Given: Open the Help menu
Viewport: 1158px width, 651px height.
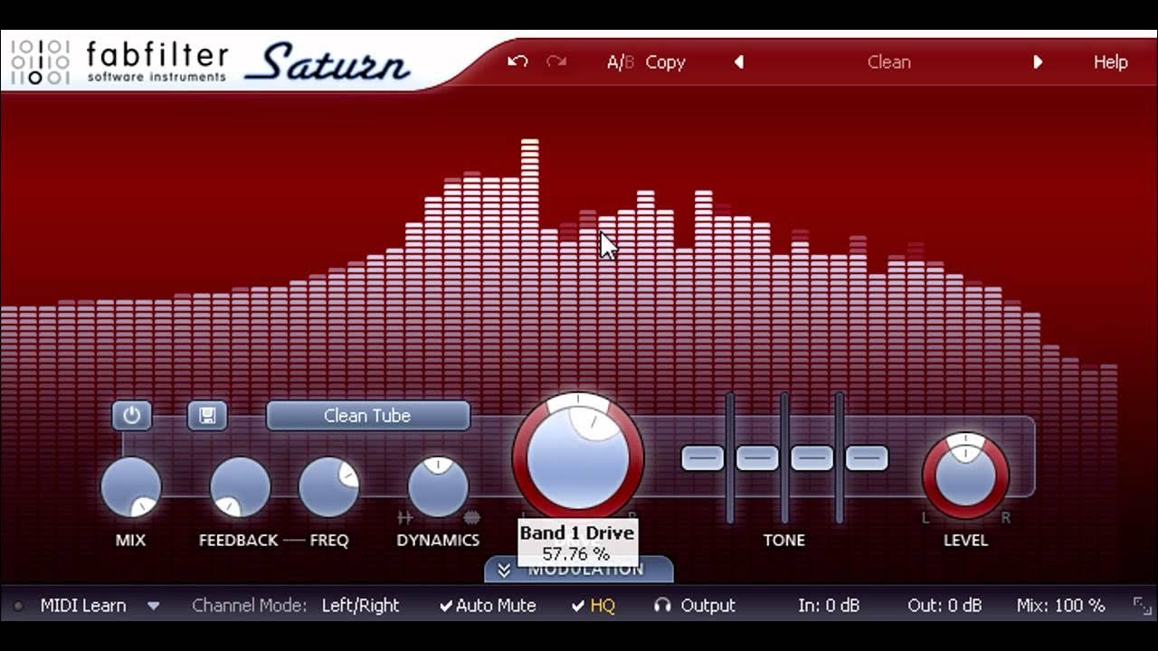Looking at the screenshot, I should pos(1110,61).
